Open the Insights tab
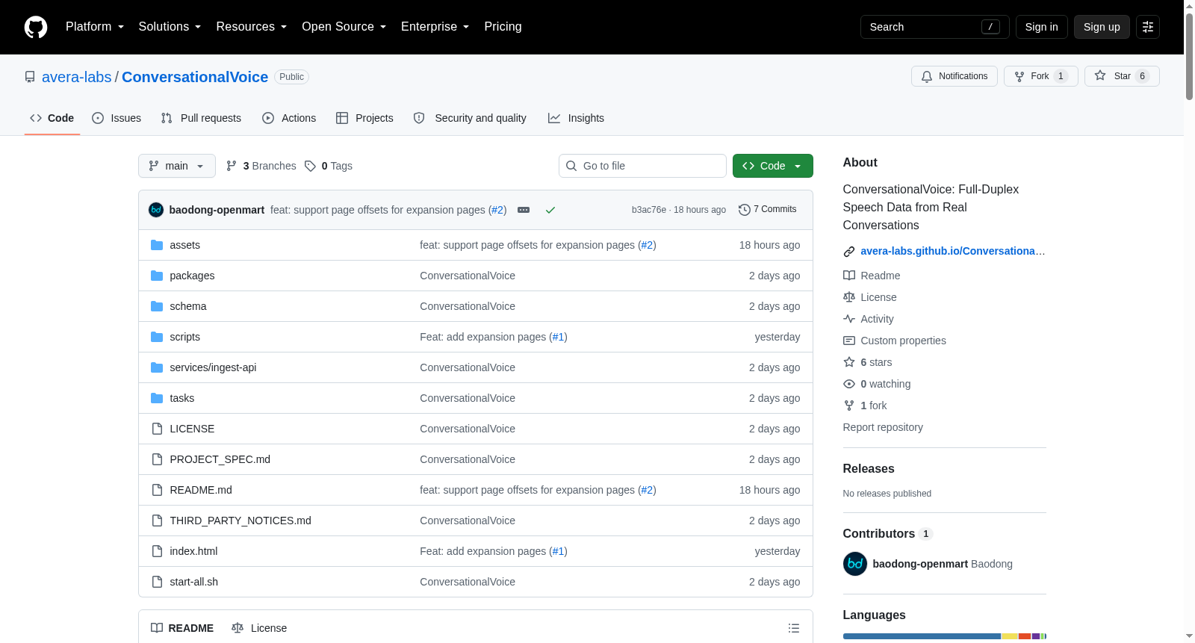Viewport: 1195px width, 643px height. 576,118
